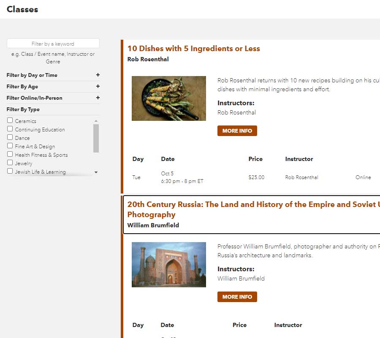Screen dimensions: 380x338
Task: Tick the Fine Art & Design checkbox
Action: 10,146
